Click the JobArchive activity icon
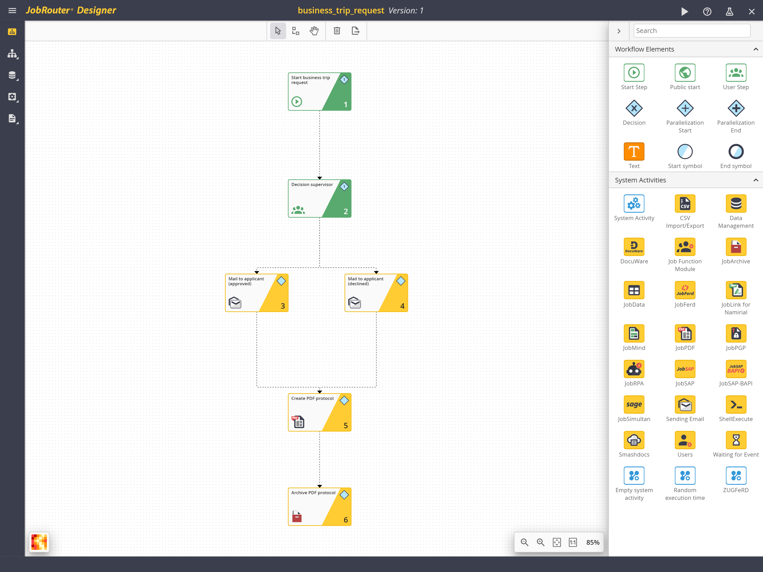The height and width of the screenshot is (572, 763). click(735, 247)
